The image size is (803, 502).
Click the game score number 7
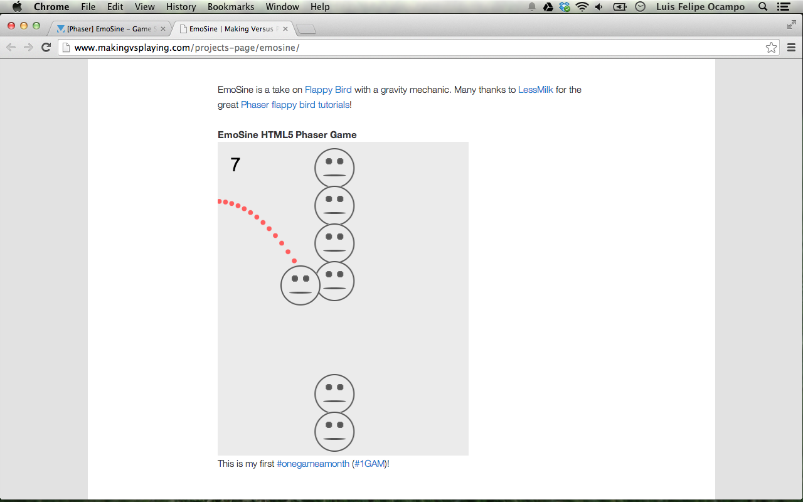(x=235, y=165)
